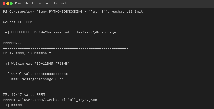Click the db_storage directory path

click(x=75, y=32)
